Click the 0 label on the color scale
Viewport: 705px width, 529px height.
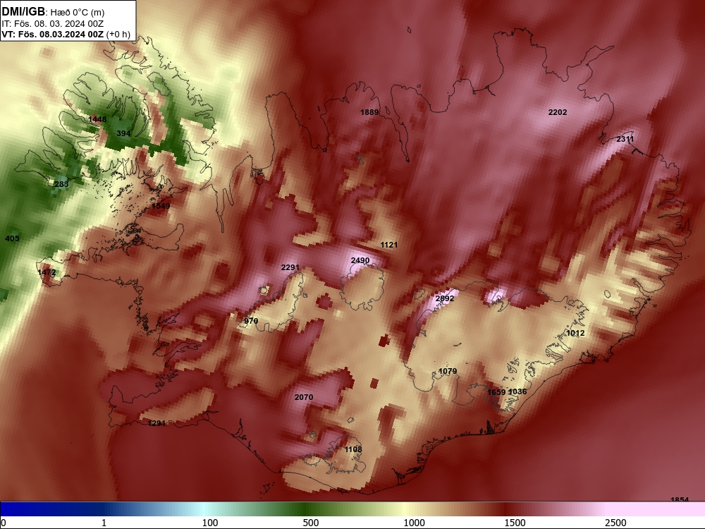click(4, 523)
